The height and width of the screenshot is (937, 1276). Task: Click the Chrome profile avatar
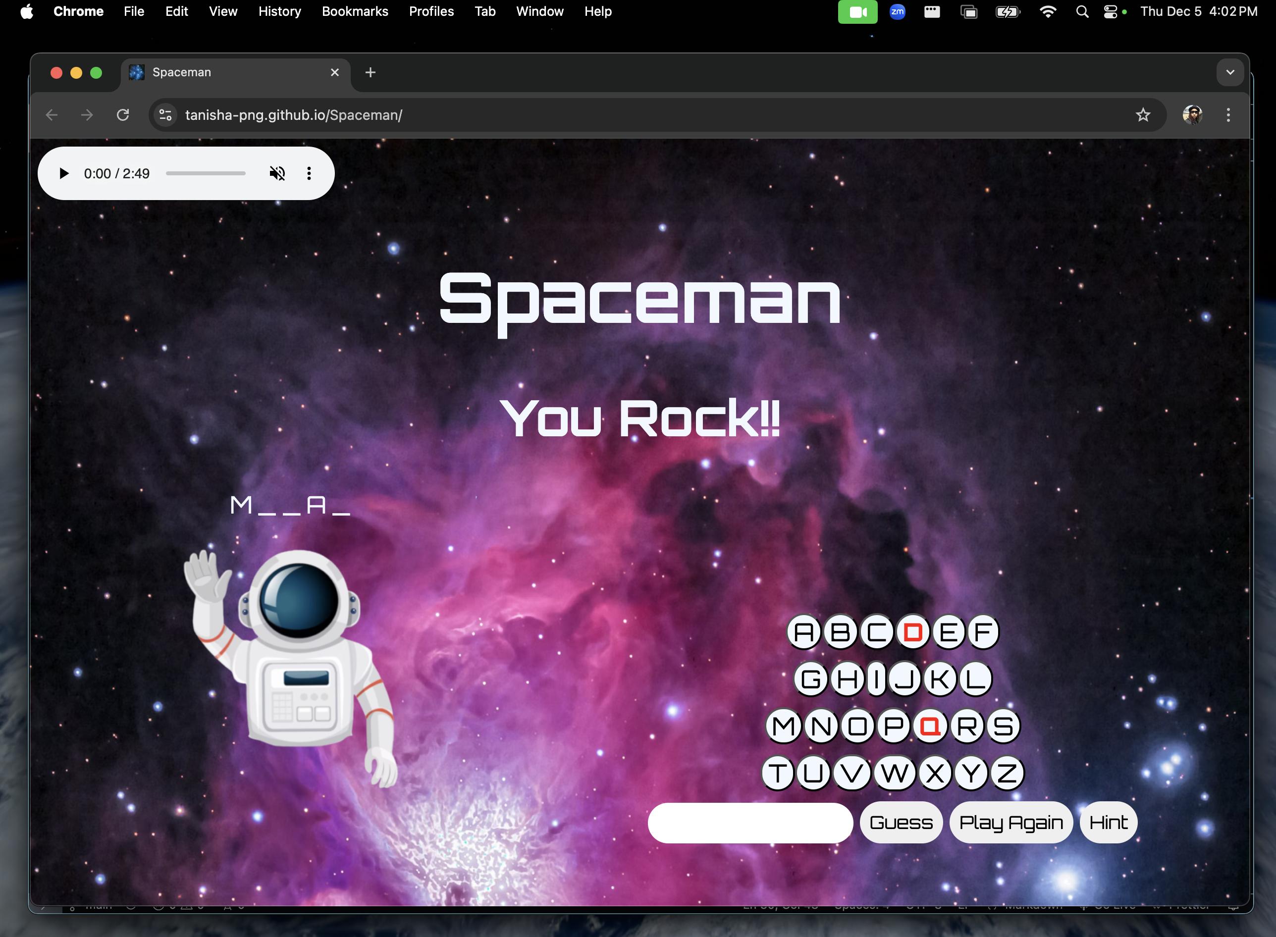tap(1192, 115)
